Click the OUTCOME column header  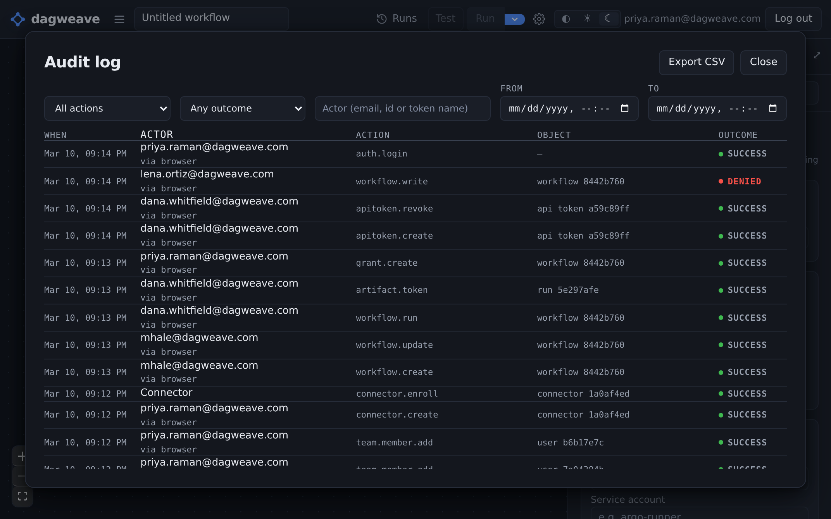coord(738,135)
